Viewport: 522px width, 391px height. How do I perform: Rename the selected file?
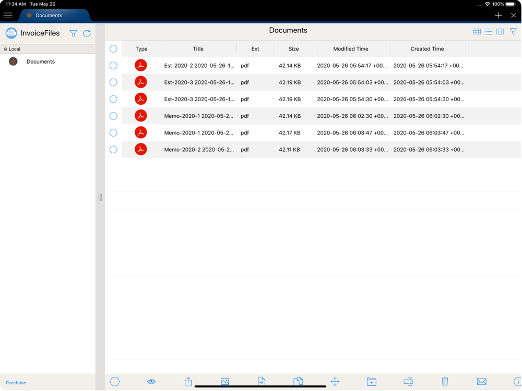pos(408,382)
